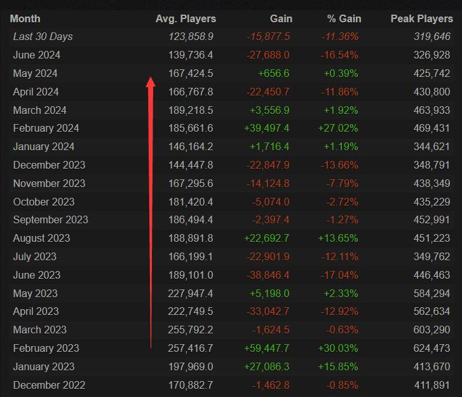This screenshot has width=462, height=397.
Task: Click the August 2023 month label
Action: point(41,239)
